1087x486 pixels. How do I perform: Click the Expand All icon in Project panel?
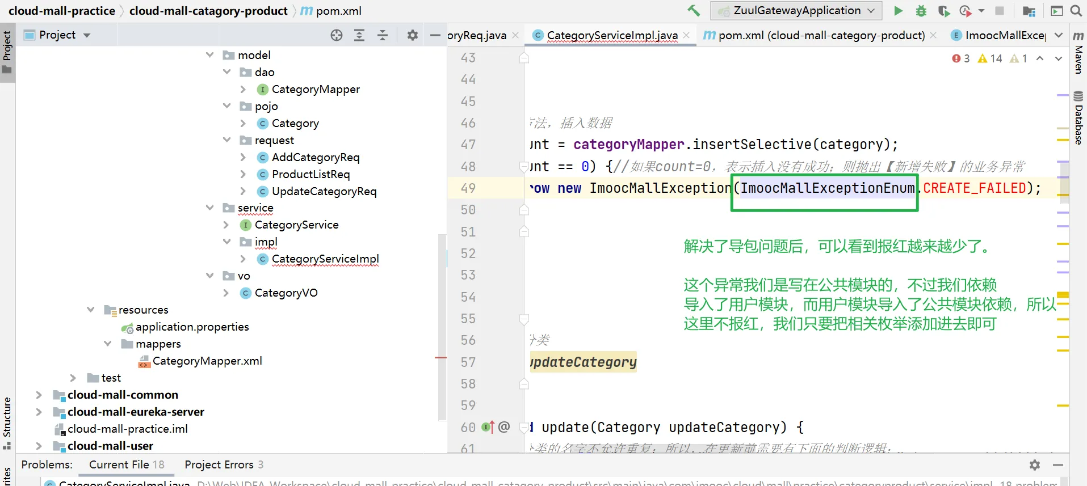coord(359,35)
